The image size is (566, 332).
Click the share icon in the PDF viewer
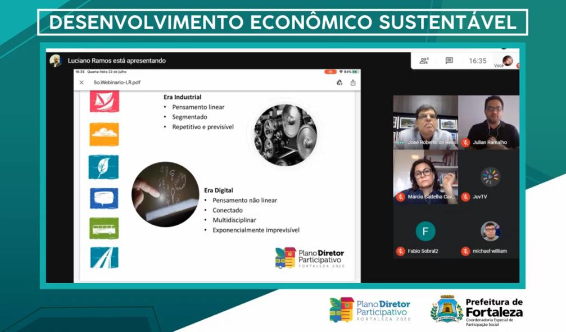point(352,82)
